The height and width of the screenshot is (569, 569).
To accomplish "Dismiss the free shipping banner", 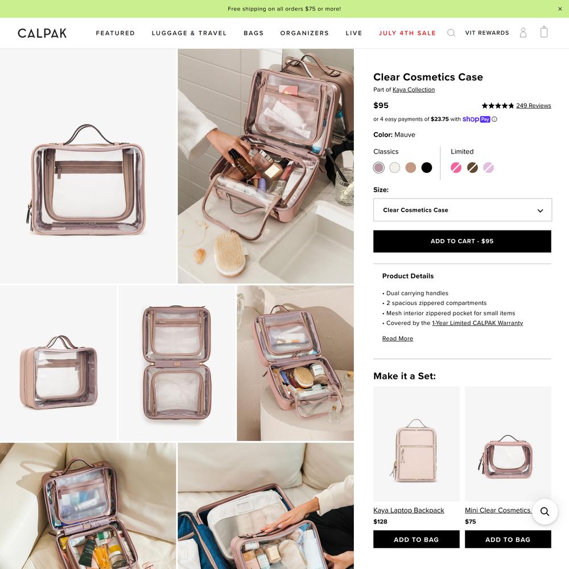I will (560, 9).
